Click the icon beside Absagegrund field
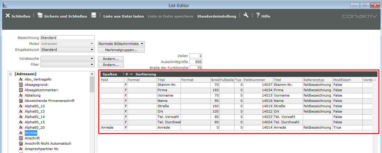 [x=21, y=85]
